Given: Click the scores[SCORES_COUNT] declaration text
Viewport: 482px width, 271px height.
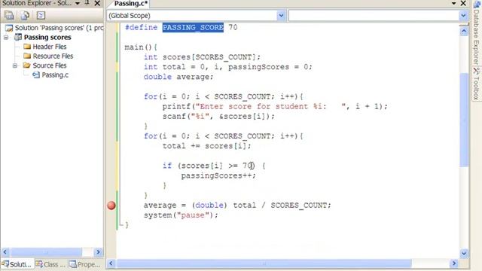Looking at the screenshot, I should click(212, 57).
